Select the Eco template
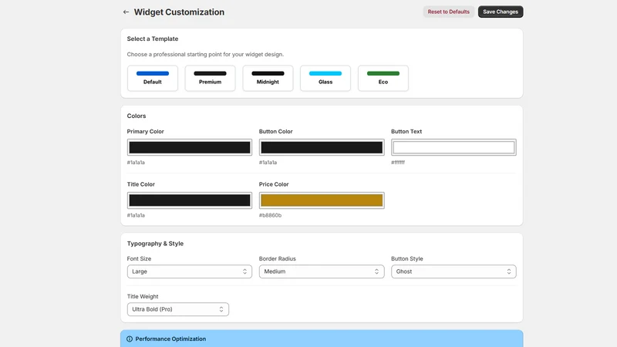617x347 pixels. (383, 79)
